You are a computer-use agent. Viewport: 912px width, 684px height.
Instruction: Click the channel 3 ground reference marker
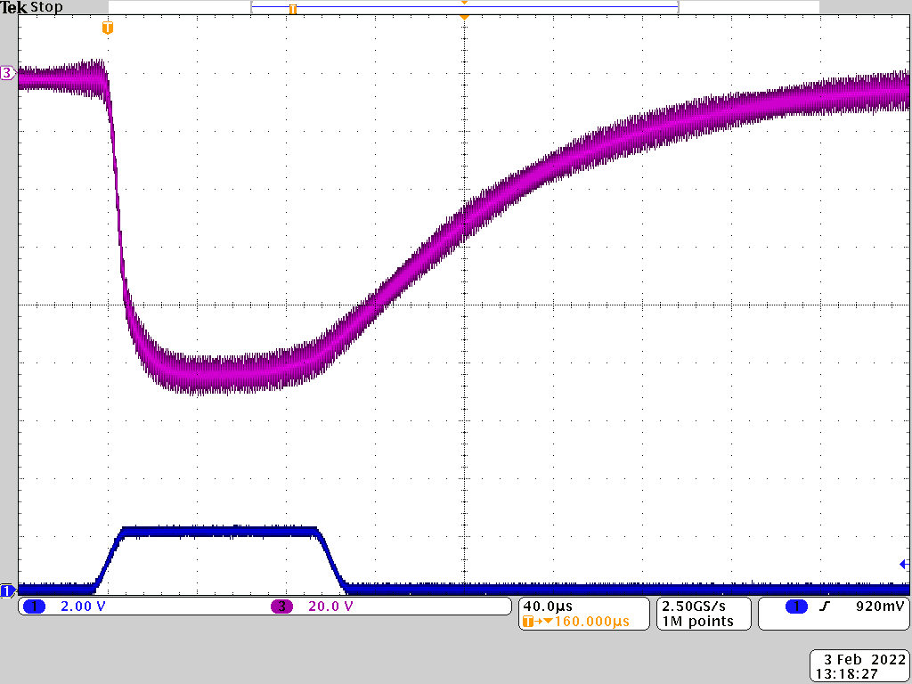7,73
